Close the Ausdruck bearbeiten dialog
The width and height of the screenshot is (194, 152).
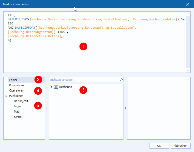pos(188,4)
